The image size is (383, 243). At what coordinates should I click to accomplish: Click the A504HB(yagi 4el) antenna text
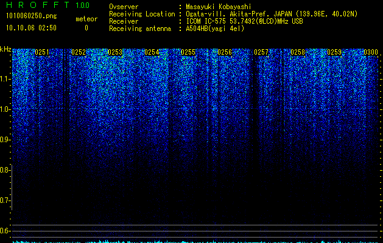(x=215, y=29)
